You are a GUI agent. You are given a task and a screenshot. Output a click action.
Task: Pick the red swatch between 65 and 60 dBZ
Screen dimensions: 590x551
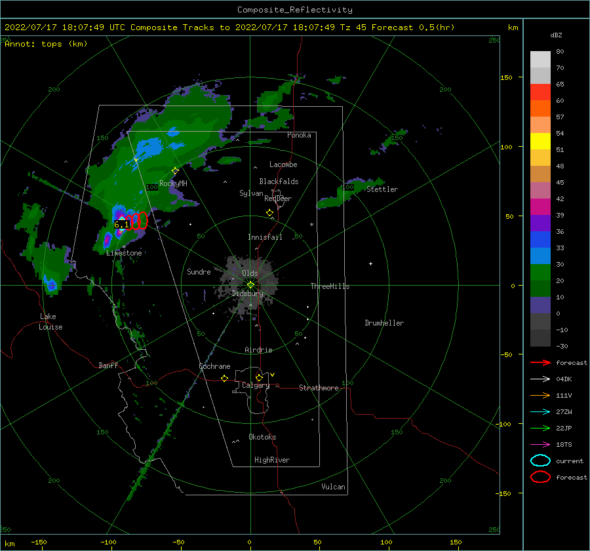pyautogui.click(x=540, y=92)
